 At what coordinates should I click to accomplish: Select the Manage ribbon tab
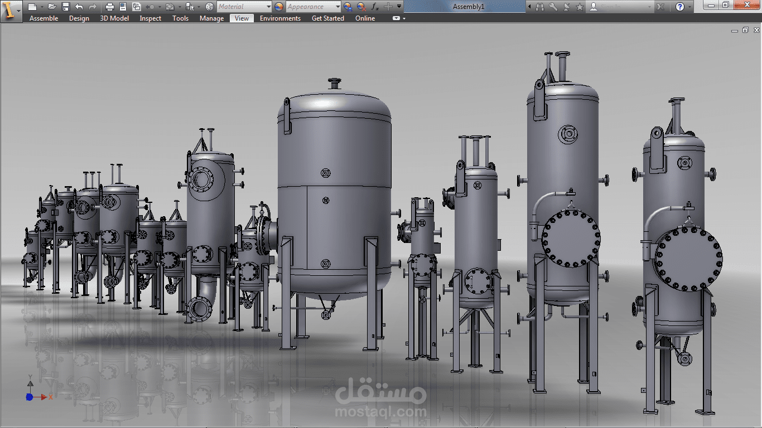(211, 18)
